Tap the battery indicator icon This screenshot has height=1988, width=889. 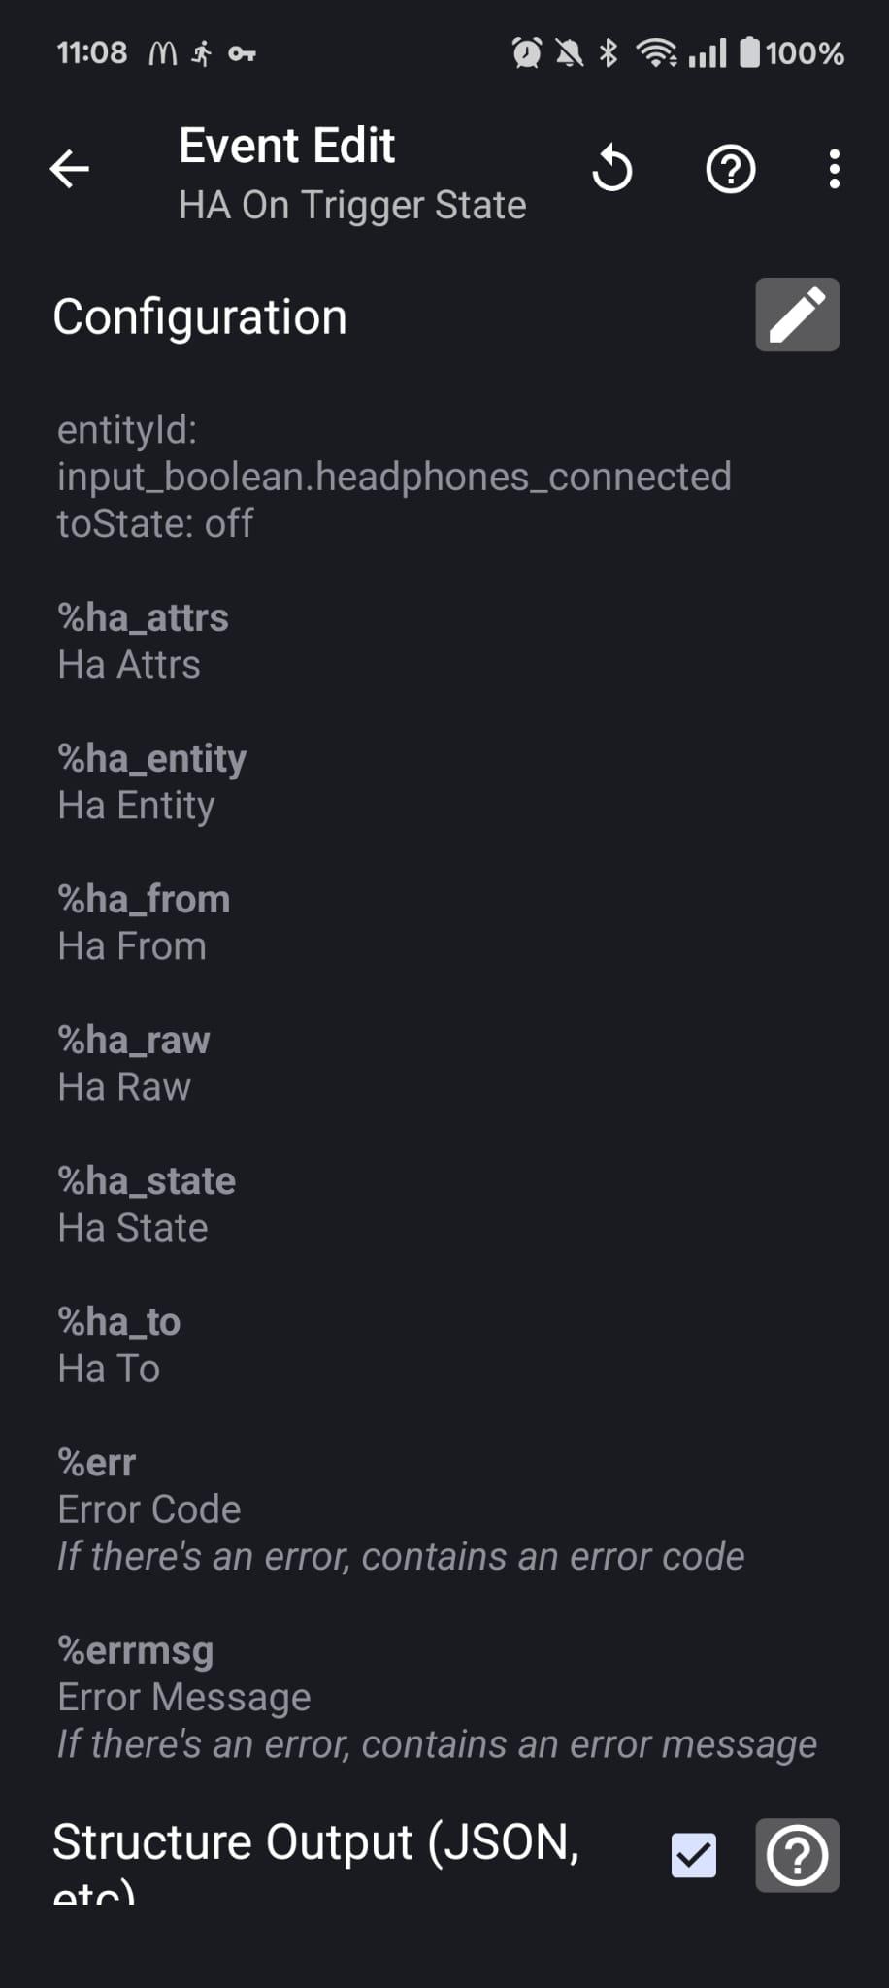(x=750, y=52)
